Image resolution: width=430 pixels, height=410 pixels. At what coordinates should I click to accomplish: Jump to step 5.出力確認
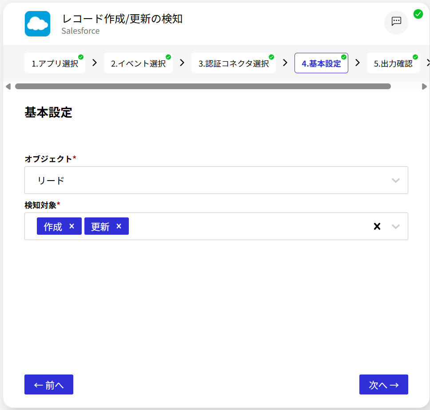[x=393, y=63]
